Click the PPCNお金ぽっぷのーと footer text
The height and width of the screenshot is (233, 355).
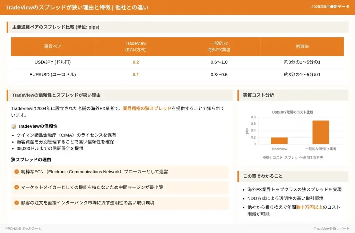[x=23, y=228]
